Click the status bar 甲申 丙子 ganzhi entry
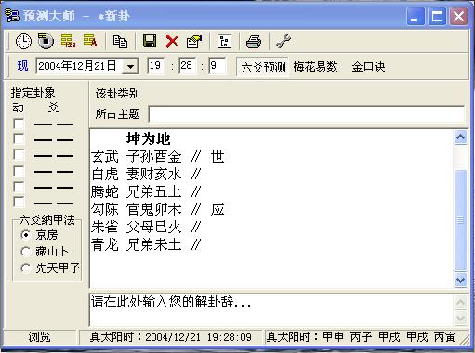The width and height of the screenshot is (475, 353). click(361, 337)
